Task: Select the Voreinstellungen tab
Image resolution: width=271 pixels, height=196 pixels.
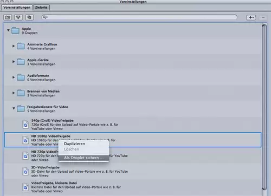Action: click(x=17, y=8)
